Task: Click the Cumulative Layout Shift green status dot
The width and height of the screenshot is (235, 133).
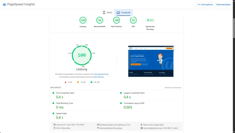Action: (x=121, y=103)
